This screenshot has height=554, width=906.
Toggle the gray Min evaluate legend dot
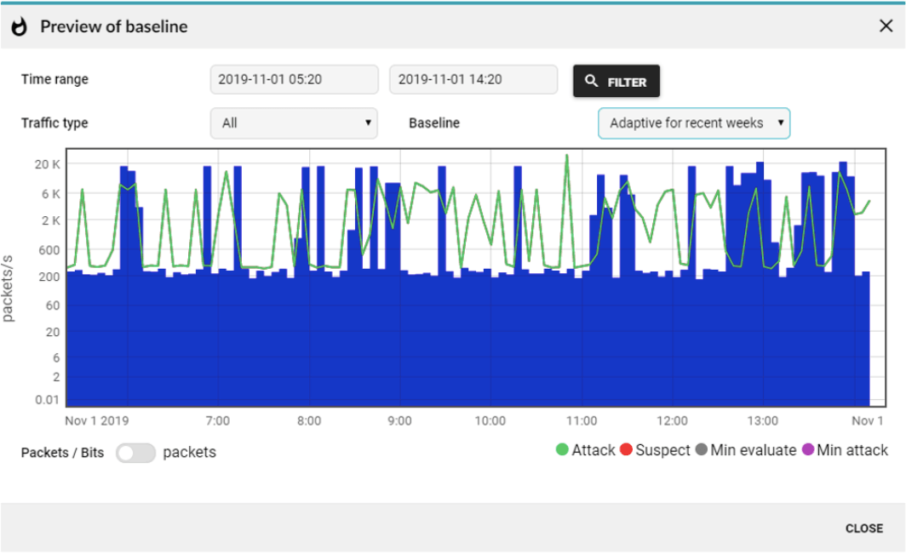701,450
